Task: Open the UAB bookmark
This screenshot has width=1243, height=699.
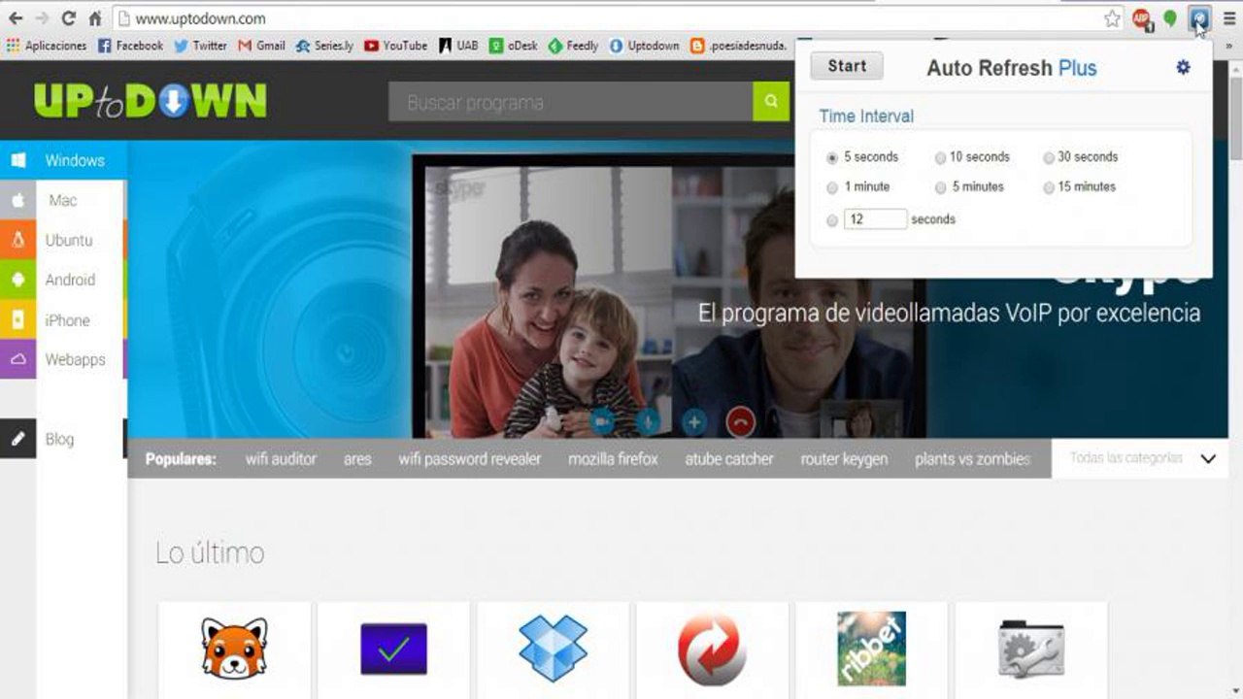Action: tap(458, 46)
